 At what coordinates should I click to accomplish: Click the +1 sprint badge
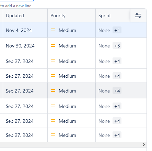click(x=117, y=30)
